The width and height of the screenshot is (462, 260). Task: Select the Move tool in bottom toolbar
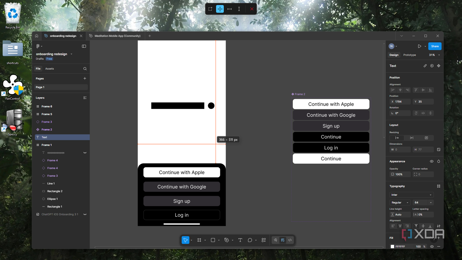[185, 240]
